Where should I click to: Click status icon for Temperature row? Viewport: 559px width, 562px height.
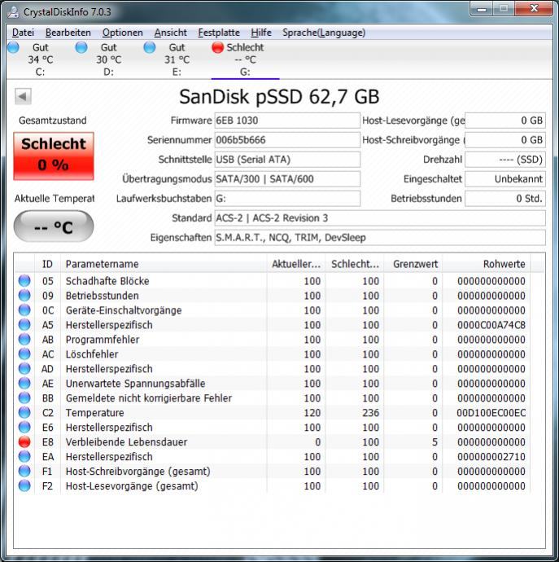coord(24,412)
